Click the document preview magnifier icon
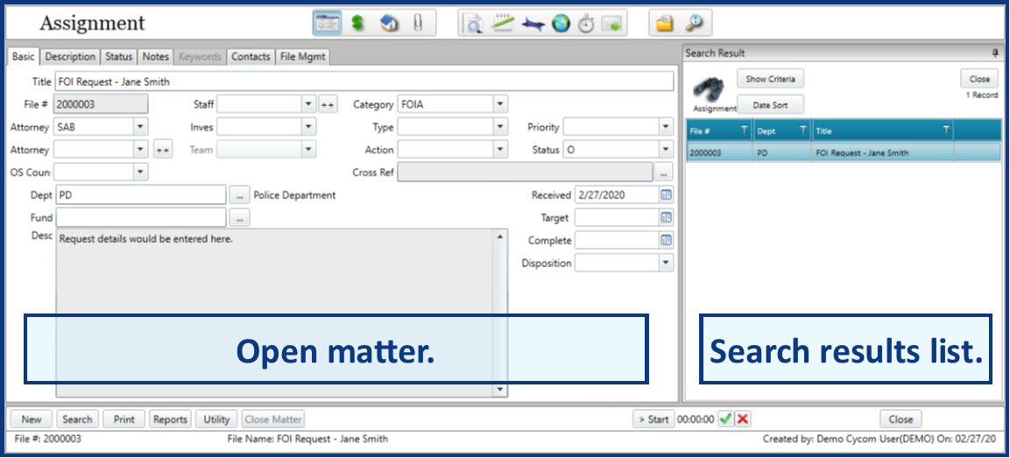1010x458 pixels. [474, 25]
